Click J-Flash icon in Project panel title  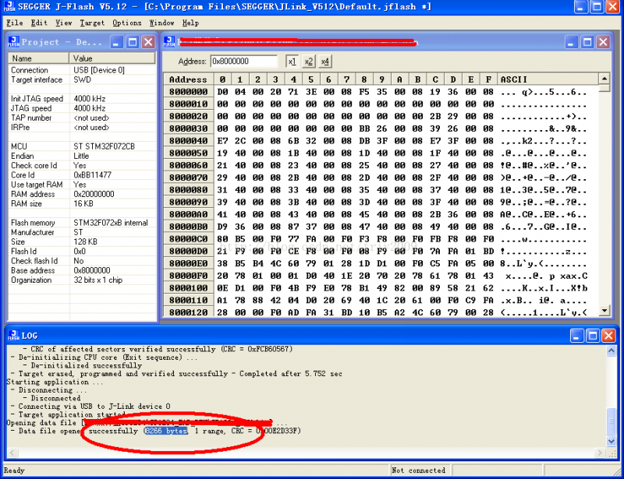click(13, 42)
